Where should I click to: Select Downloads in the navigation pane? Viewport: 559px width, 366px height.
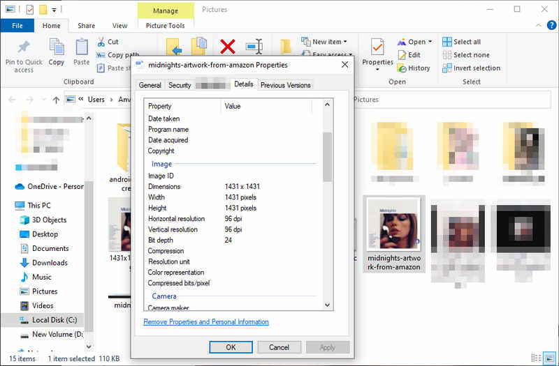pos(50,263)
